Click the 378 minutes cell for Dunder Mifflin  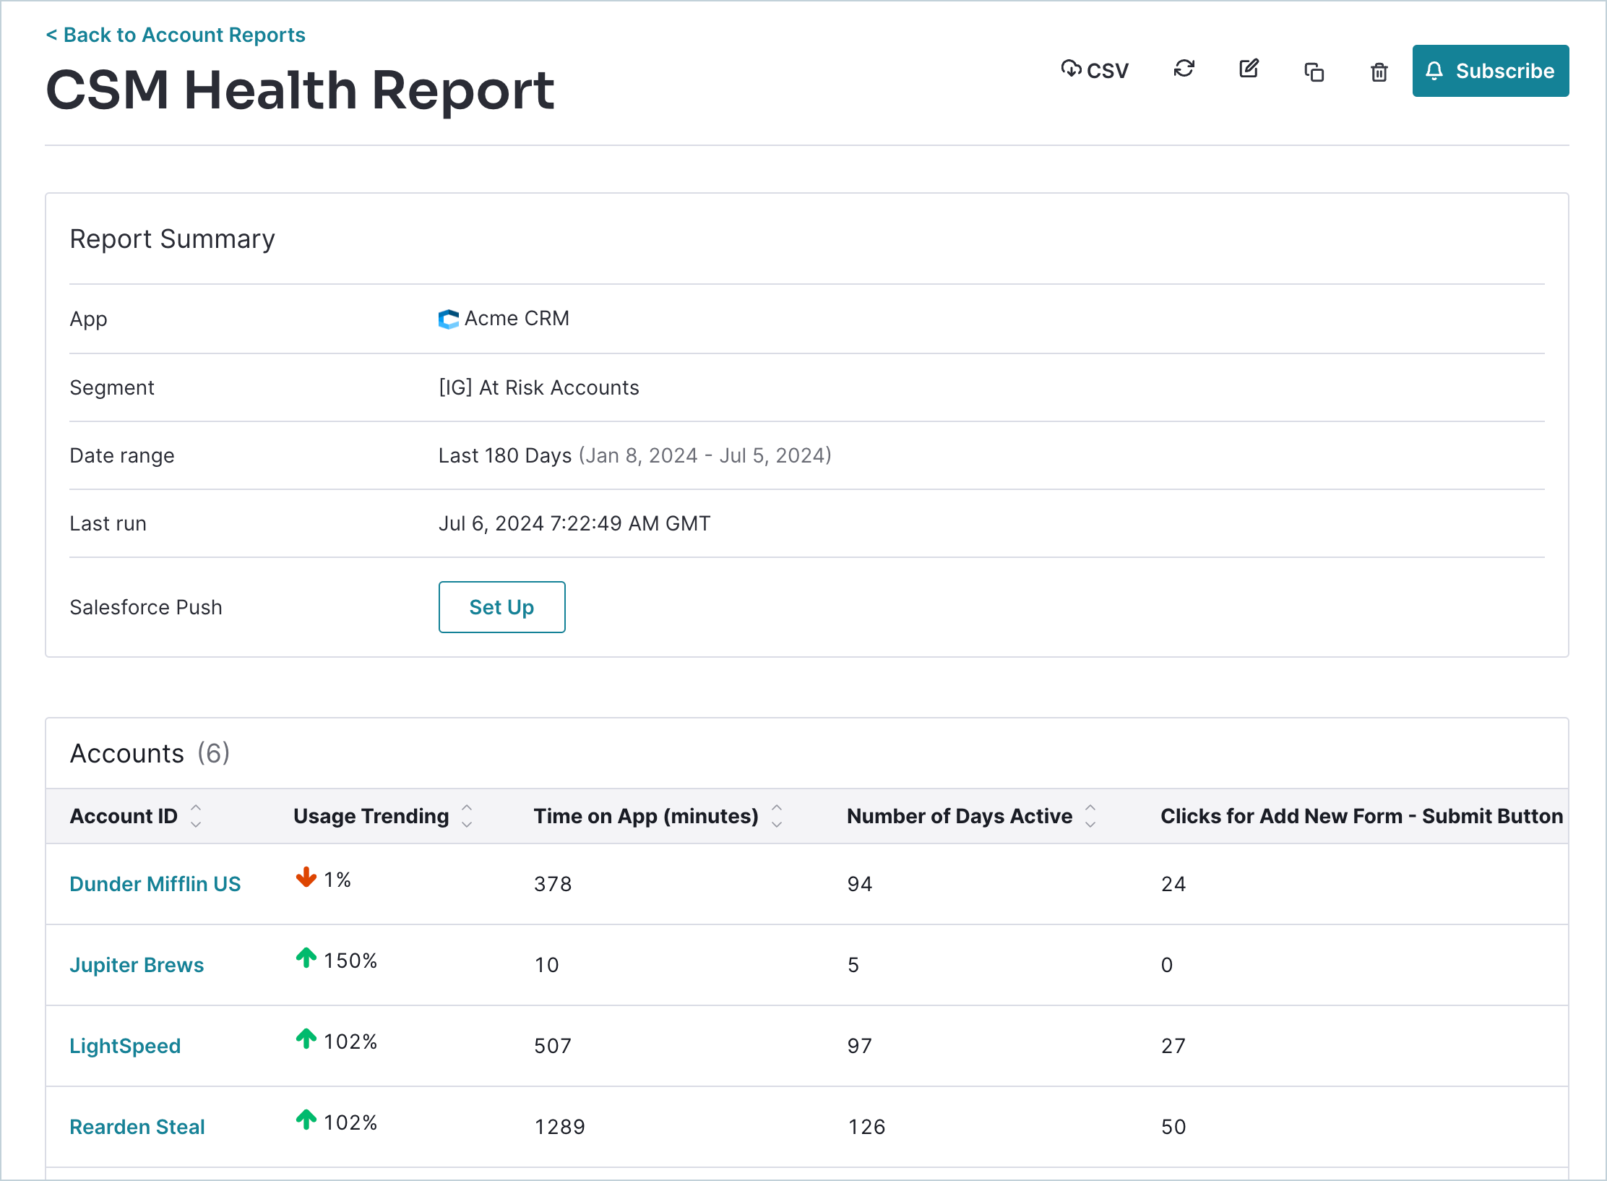553,884
